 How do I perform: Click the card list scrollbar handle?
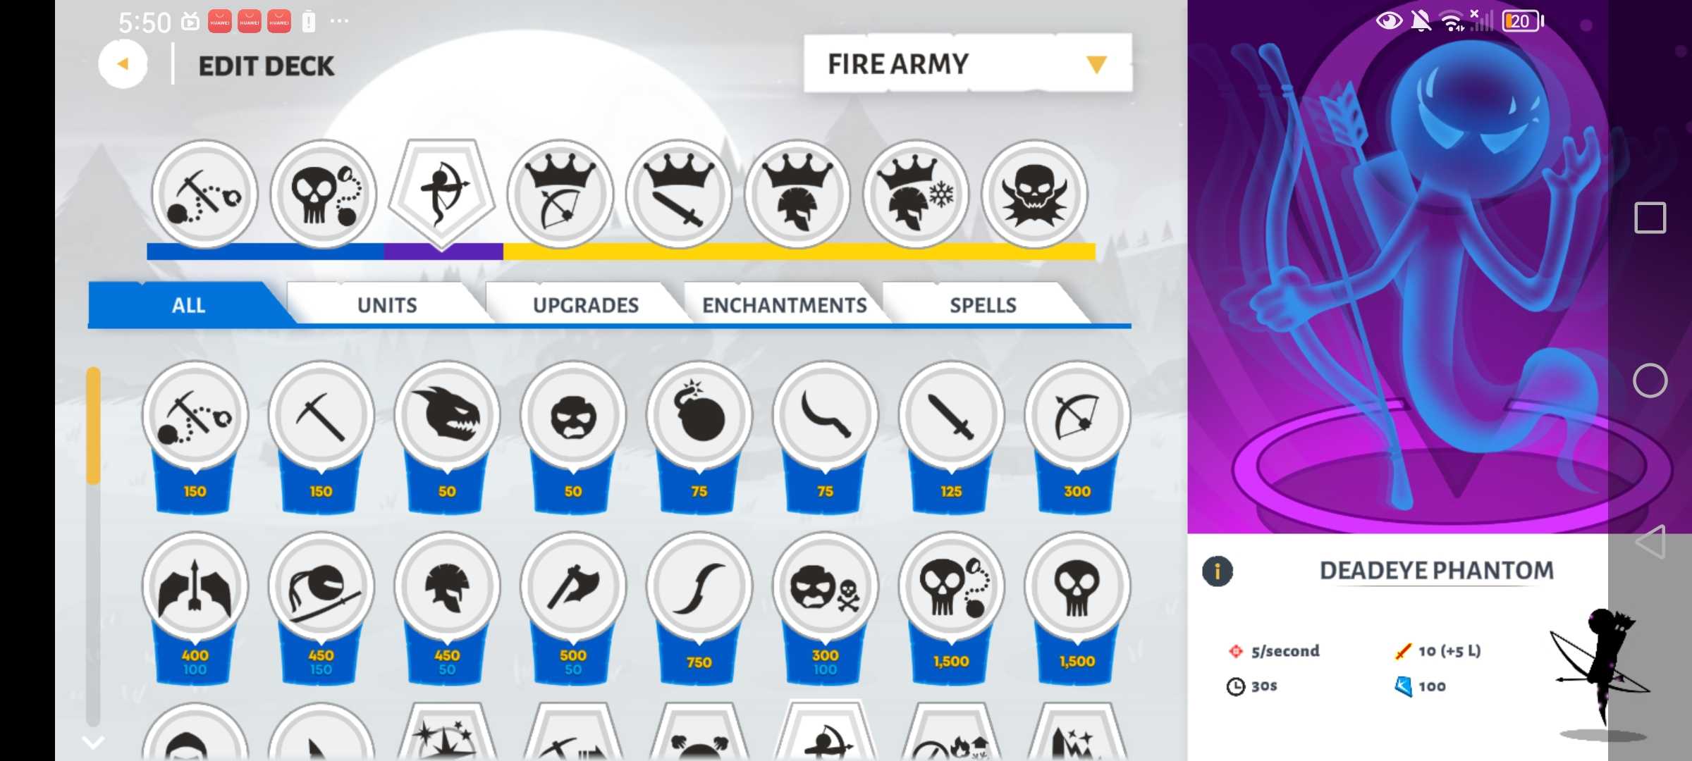pos(93,426)
